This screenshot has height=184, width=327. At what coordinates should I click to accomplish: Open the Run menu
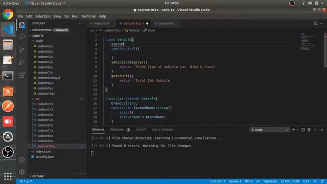tap(75, 16)
